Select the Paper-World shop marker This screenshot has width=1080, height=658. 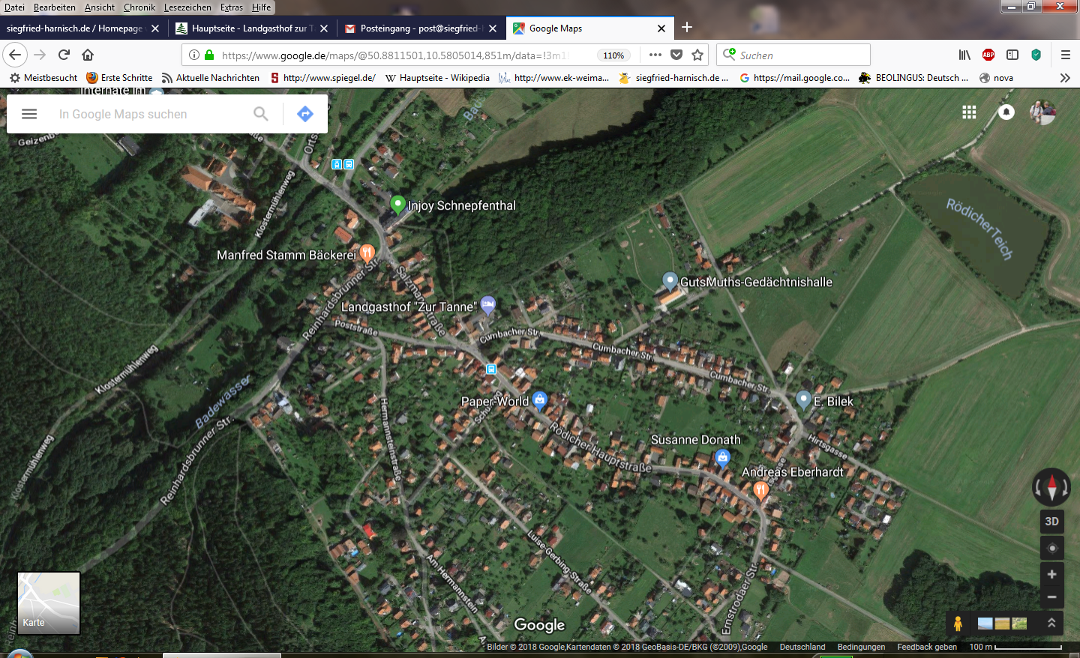tap(539, 400)
